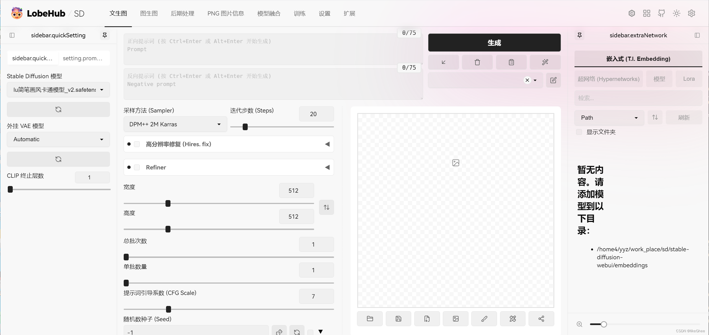The width and height of the screenshot is (709, 335).
Task: Save the image with floppy disk icon
Action: 399,319
